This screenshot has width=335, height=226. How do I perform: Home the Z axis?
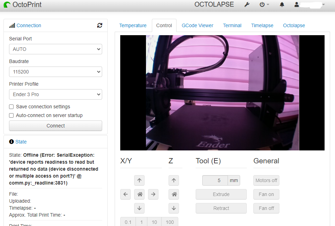click(x=174, y=194)
